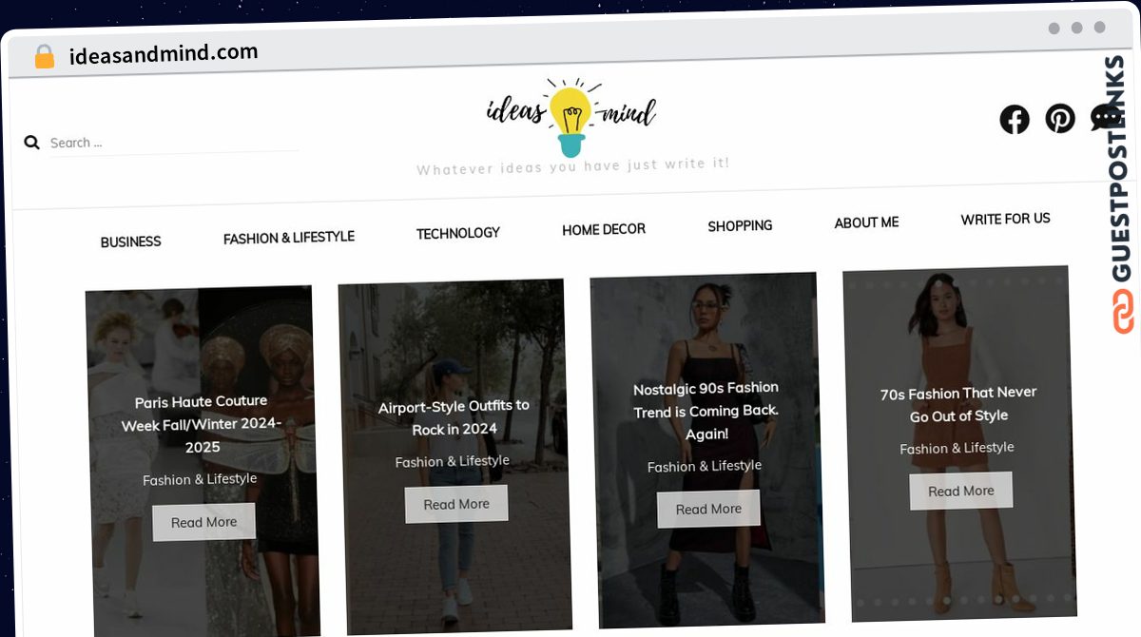This screenshot has width=1141, height=637.
Task: Go to Home Decor menu item
Action: pos(604,229)
